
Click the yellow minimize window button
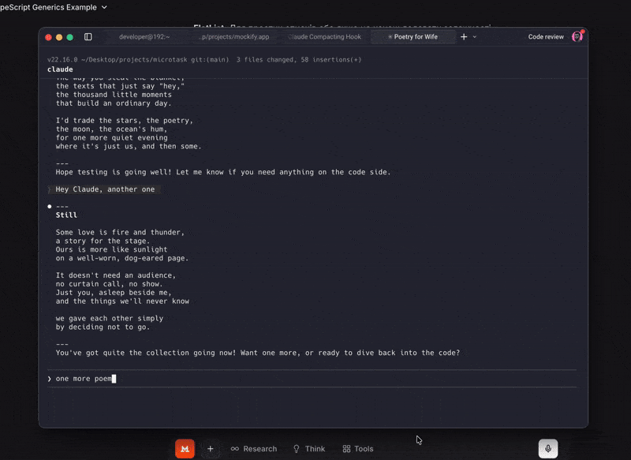(x=59, y=37)
